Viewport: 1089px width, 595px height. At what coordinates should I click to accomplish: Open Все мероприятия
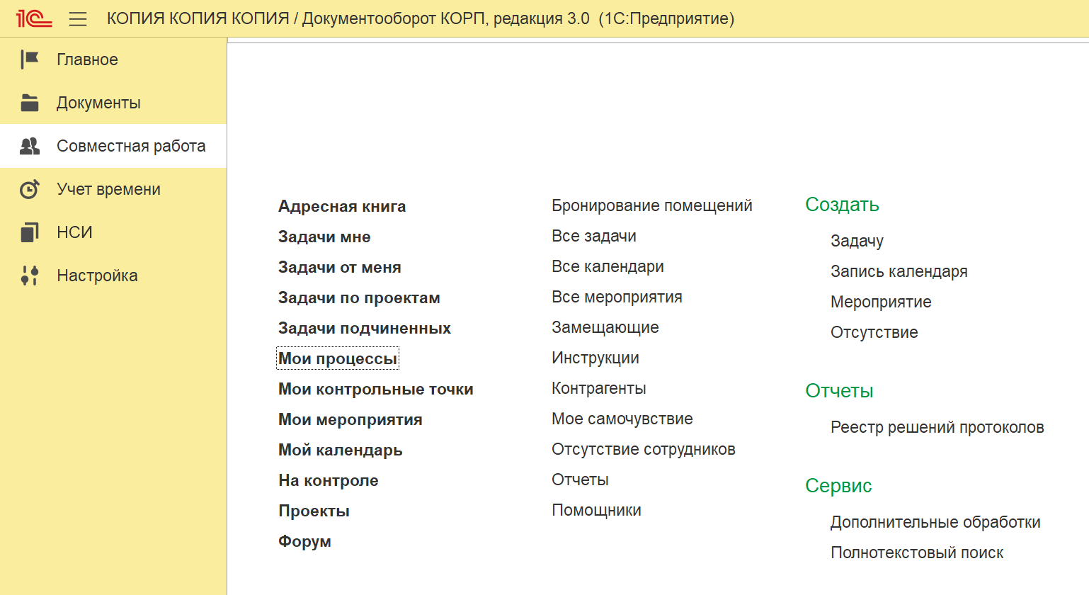[617, 297]
